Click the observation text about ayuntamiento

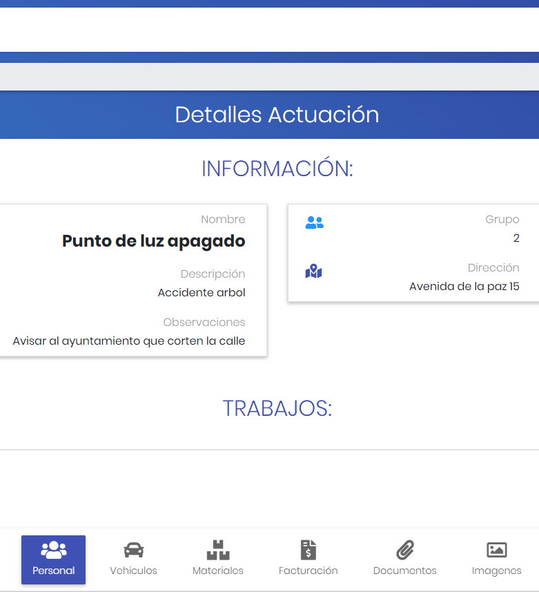coord(129,341)
